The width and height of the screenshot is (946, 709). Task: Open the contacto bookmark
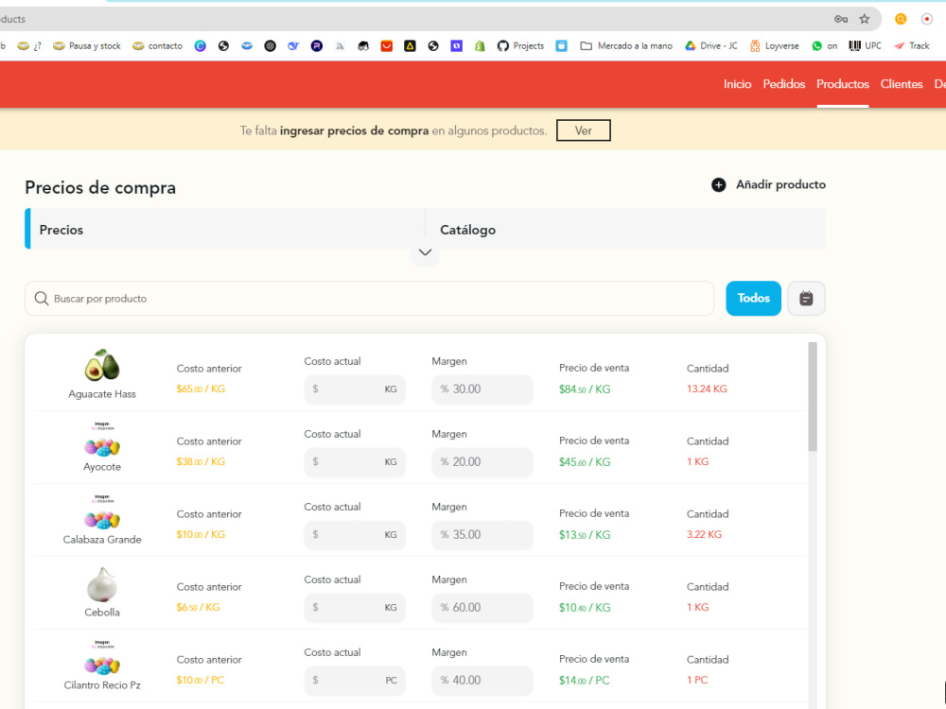point(157,45)
